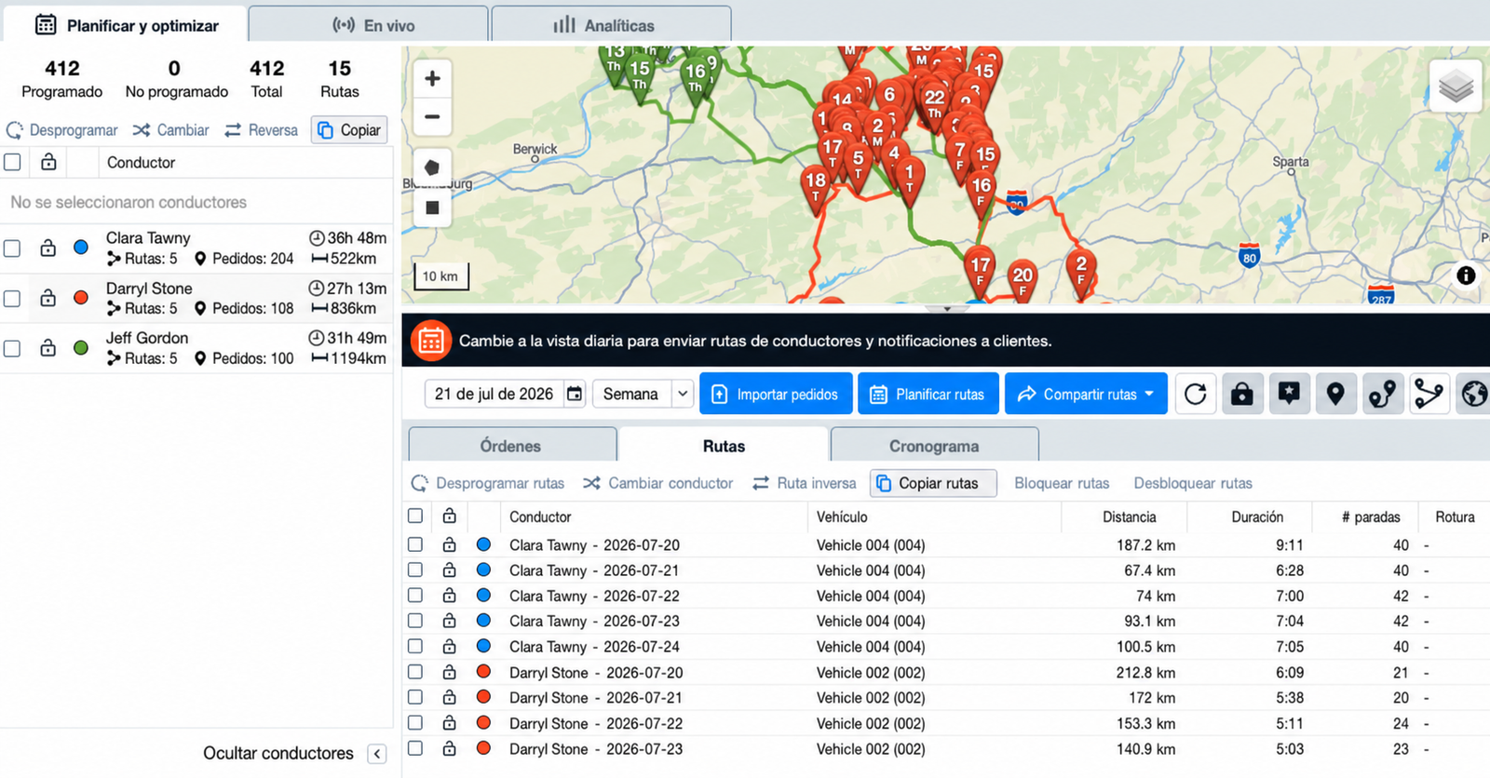Image resolution: width=1490 pixels, height=778 pixels.
Task: Click the map panel collapse handle arrow
Action: pyautogui.click(x=947, y=308)
